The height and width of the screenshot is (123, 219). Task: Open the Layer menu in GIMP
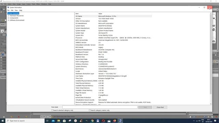click(x=24, y=4)
